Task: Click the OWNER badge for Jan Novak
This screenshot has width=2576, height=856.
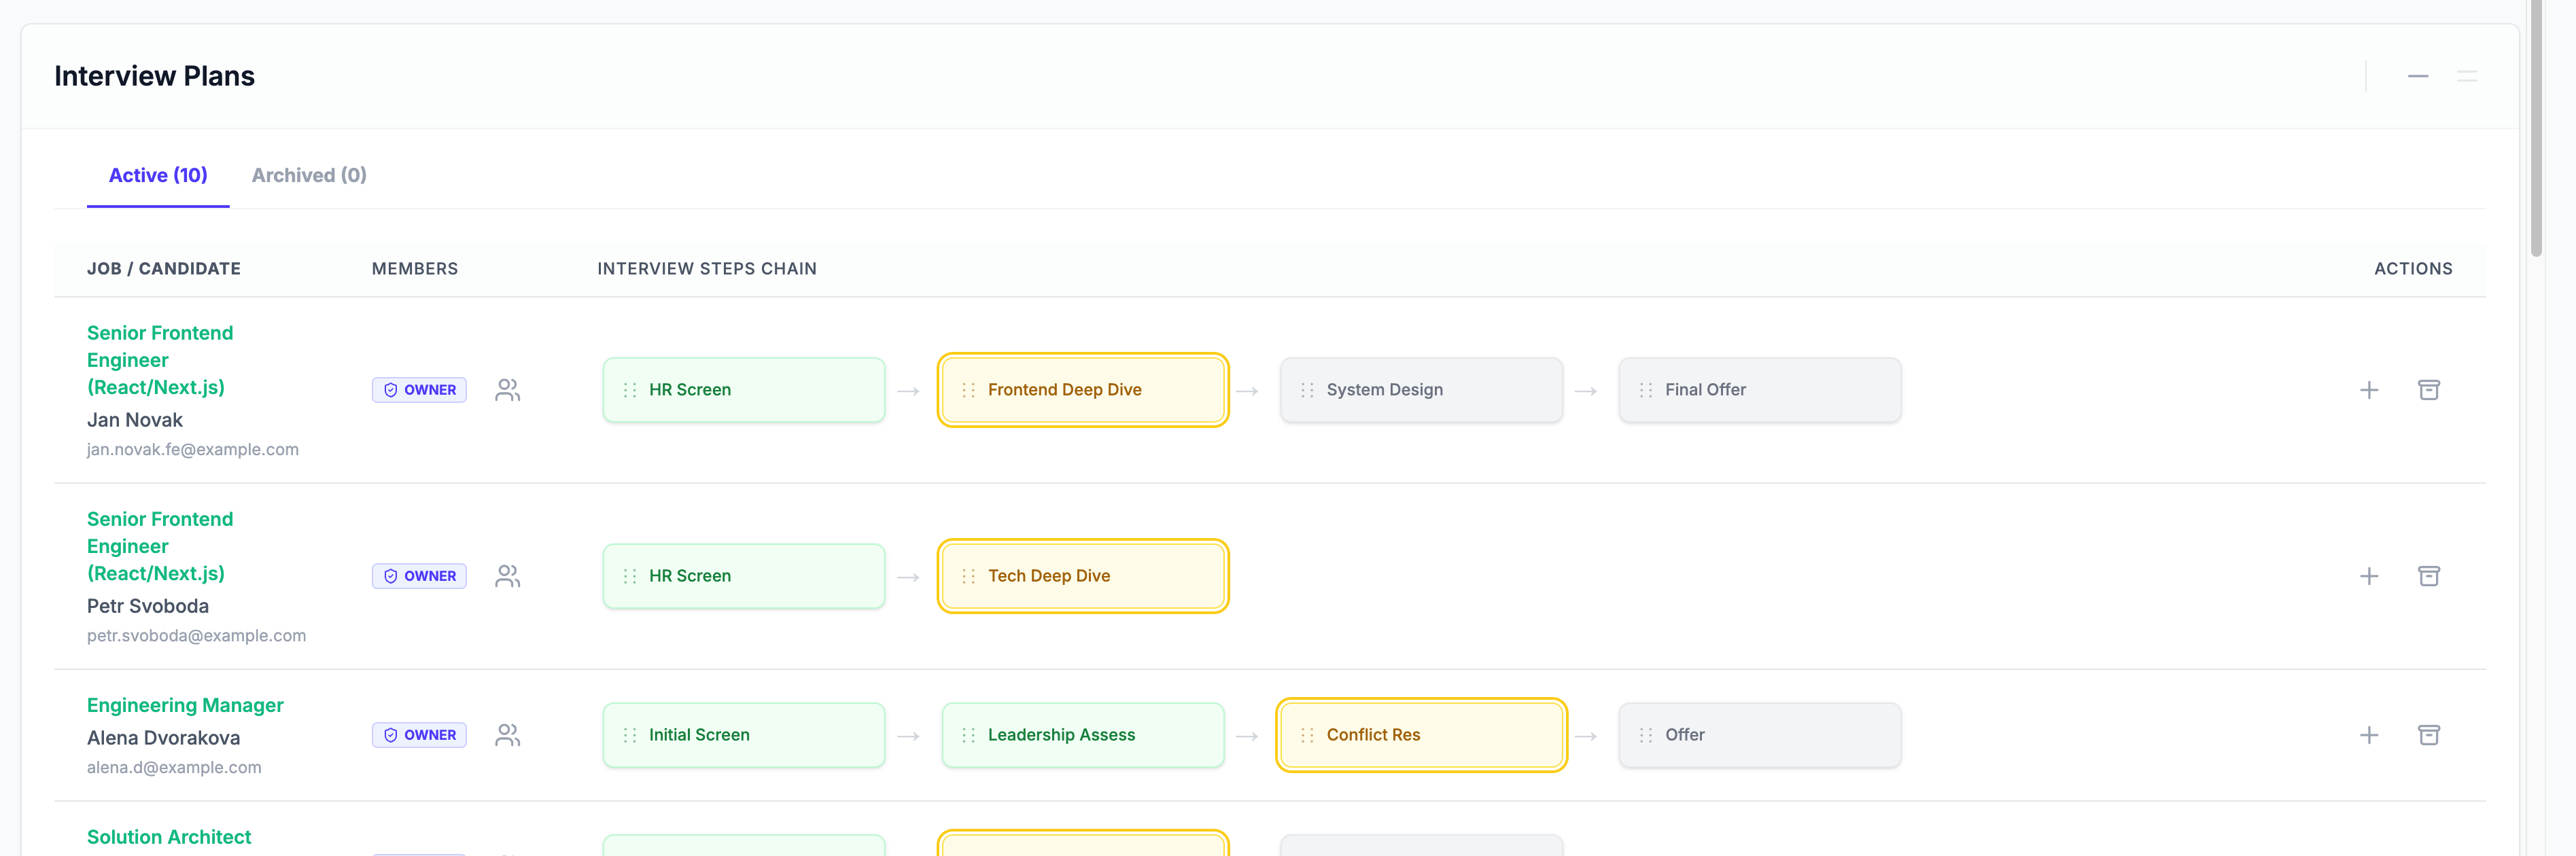Action: (x=419, y=390)
